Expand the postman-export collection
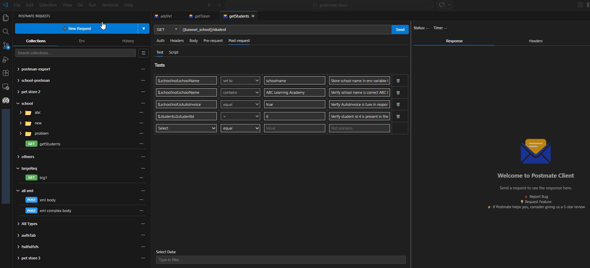Screen dimensions: 590x268 coord(18,69)
